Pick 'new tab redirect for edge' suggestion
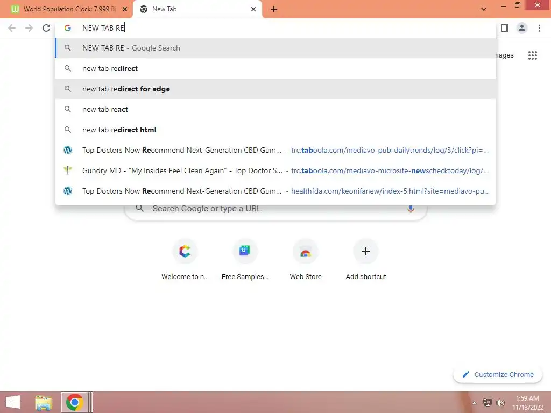 click(x=275, y=89)
